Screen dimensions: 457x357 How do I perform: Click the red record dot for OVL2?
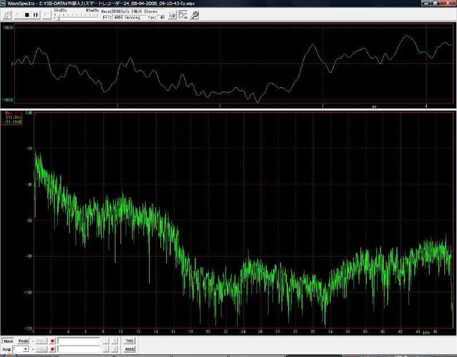[53, 348]
